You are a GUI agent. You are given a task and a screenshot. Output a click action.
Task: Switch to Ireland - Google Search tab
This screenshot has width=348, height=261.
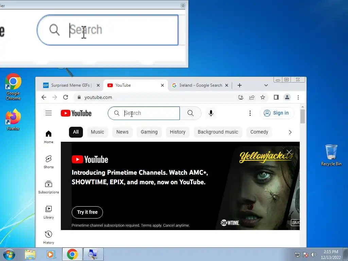[201, 85]
